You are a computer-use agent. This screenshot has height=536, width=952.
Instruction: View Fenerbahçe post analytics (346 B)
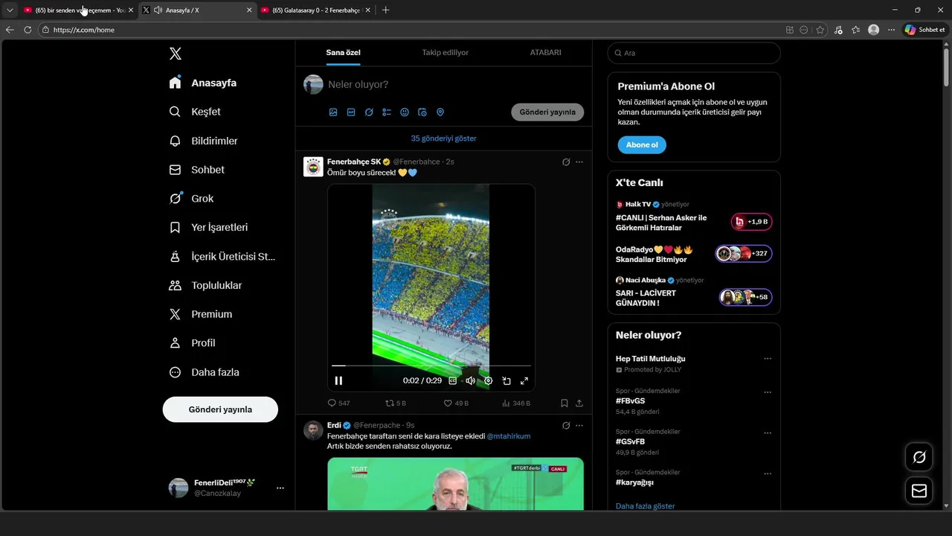pos(516,403)
